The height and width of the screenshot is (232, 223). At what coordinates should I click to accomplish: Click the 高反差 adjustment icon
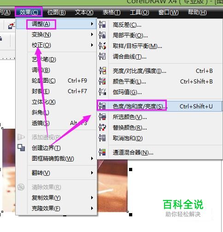click(x=102, y=24)
